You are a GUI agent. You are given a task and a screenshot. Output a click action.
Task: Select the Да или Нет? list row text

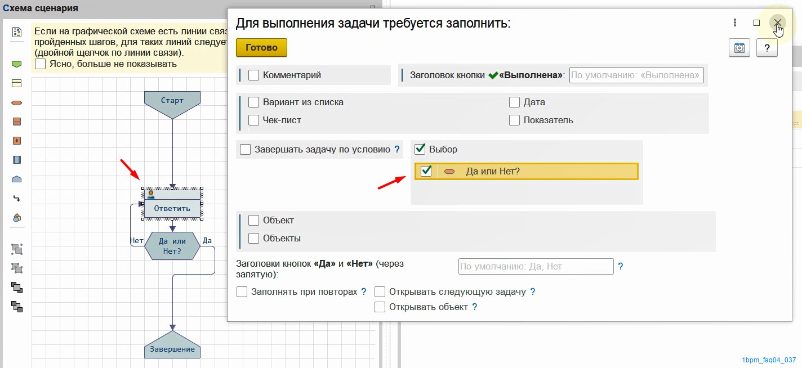tap(493, 171)
